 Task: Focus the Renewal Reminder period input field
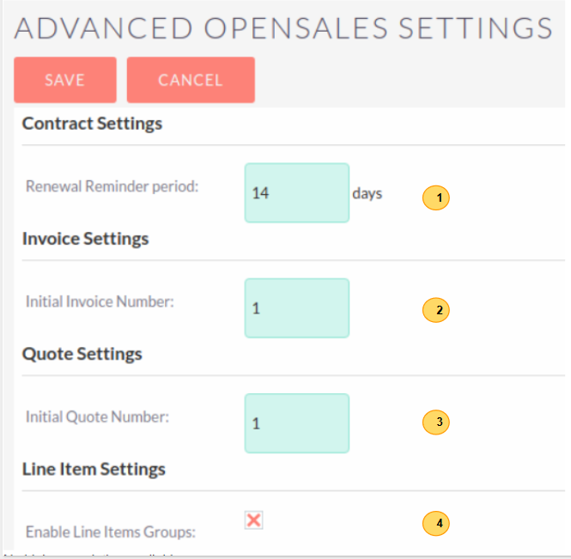tap(296, 193)
